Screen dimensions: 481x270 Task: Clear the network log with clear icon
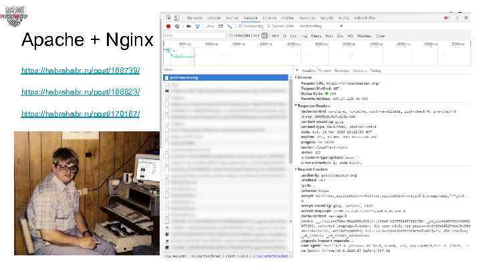(177, 26)
